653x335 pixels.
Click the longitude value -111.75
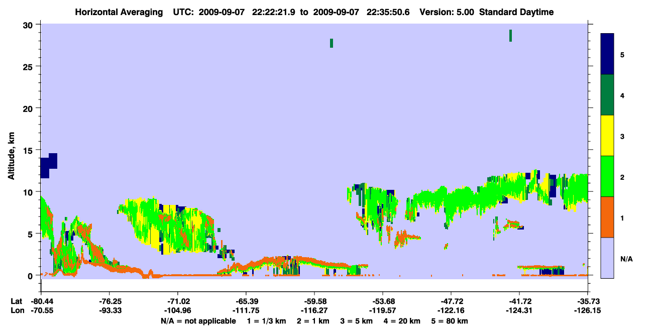[246, 310]
